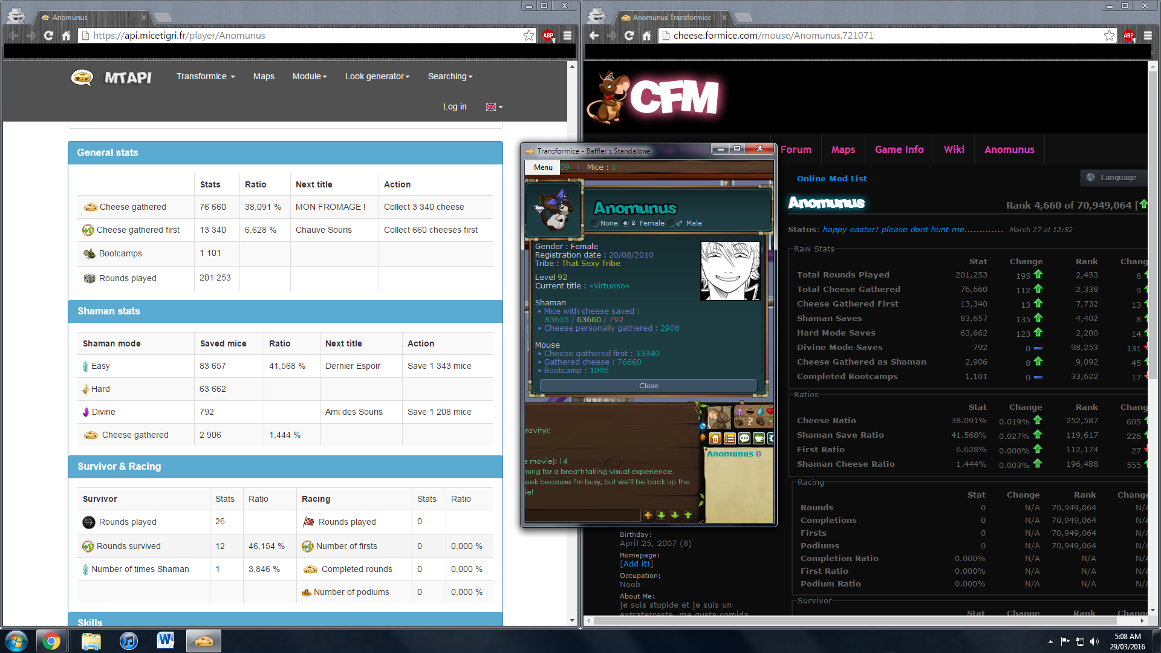The height and width of the screenshot is (653, 1161).
Task: Go to the Game Info tab
Action: 899,149
